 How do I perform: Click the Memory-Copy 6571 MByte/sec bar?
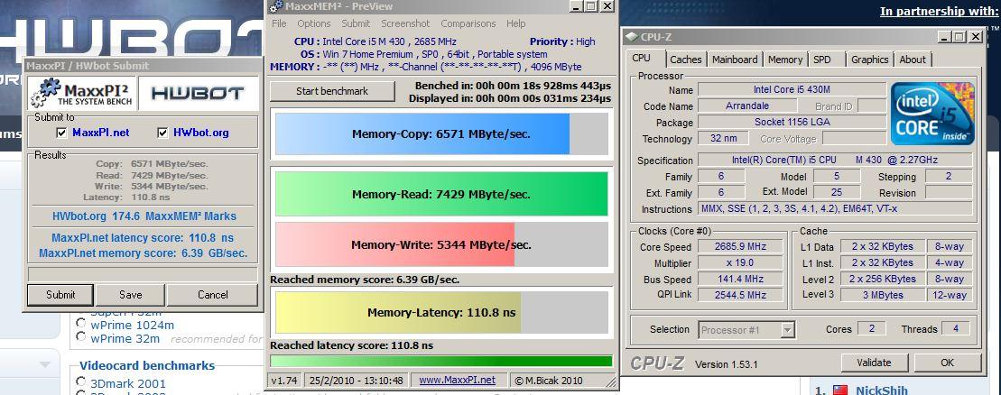point(441,134)
